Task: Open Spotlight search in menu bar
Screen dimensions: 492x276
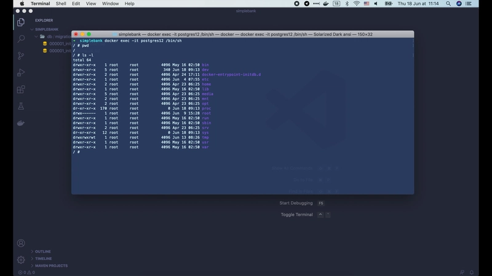Action: point(448,4)
